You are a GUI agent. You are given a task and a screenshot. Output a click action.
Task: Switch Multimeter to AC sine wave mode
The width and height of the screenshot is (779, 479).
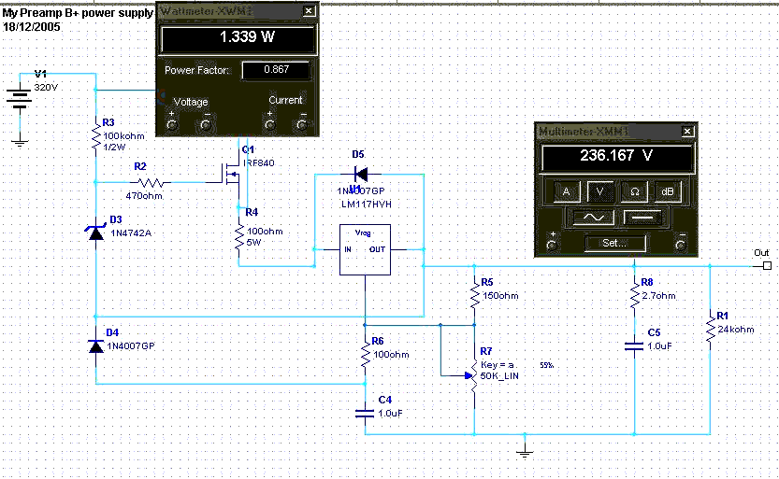pyautogui.click(x=594, y=218)
